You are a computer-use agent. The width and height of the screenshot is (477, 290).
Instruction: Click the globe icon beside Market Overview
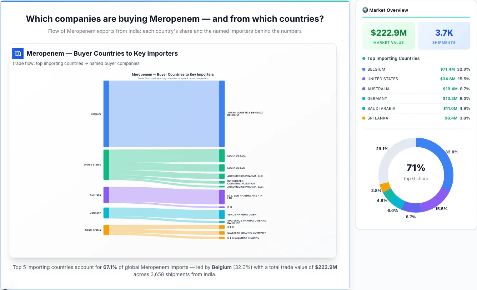365,10
